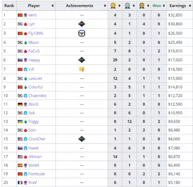Sort table by Achievements column arrows
This screenshot has height=187, width=193.
click(105, 6)
